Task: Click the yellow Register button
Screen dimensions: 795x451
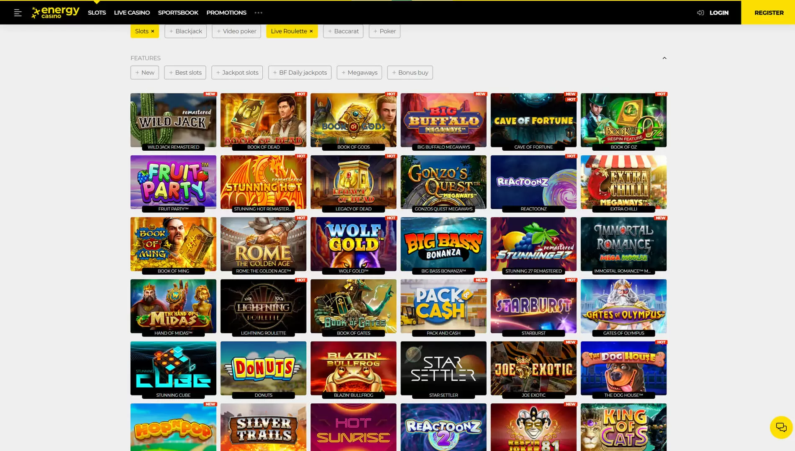Action: [769, 13]
